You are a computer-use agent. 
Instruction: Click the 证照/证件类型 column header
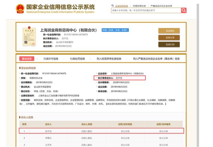click(125, 124)
